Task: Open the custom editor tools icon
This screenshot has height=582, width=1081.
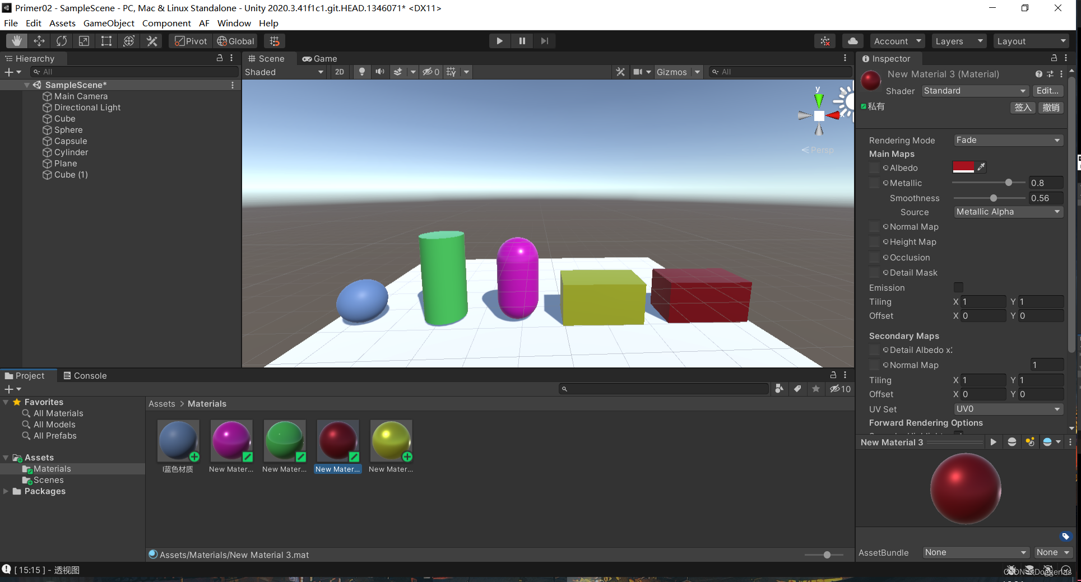Action: (152, 41)
